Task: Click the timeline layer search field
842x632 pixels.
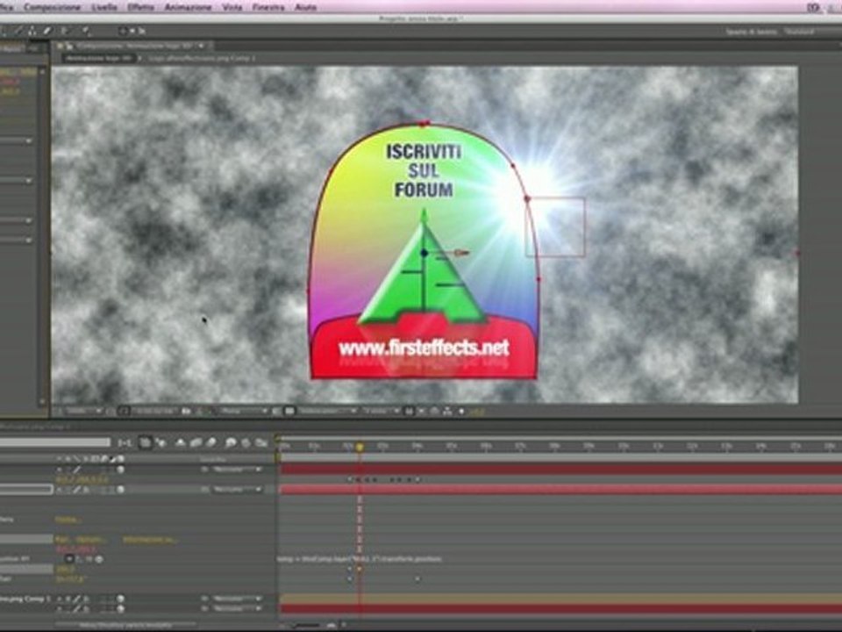Action: coord(54,442)
